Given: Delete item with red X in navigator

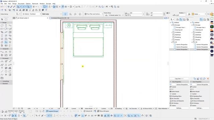Looking at the screenshot, I should 208,79.
